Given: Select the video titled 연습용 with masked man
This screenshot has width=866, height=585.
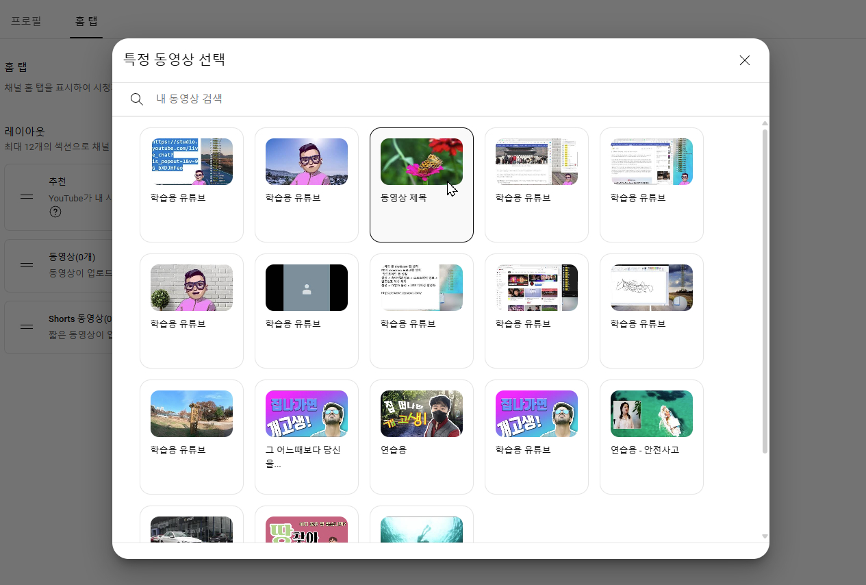Looking at the screenshot, I should tap(422, 437).
